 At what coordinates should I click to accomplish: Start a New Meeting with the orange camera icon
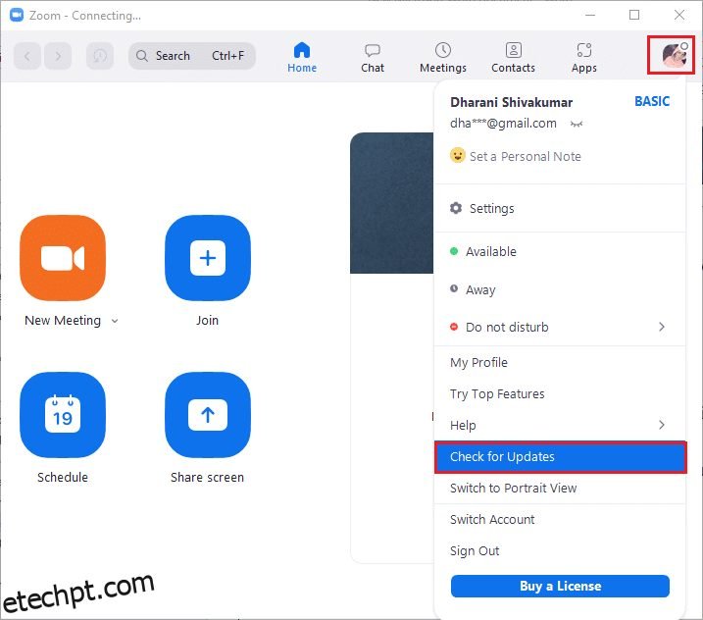[63, 258]
